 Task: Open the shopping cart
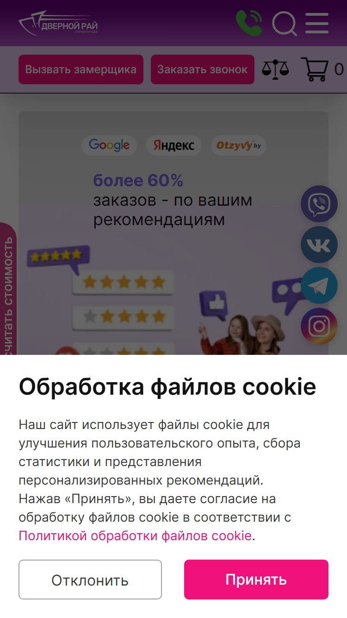point(315,69)
